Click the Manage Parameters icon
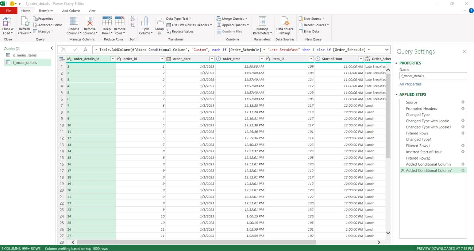The height and width of the screenshot is (251, 474). [x=262, y=21]
